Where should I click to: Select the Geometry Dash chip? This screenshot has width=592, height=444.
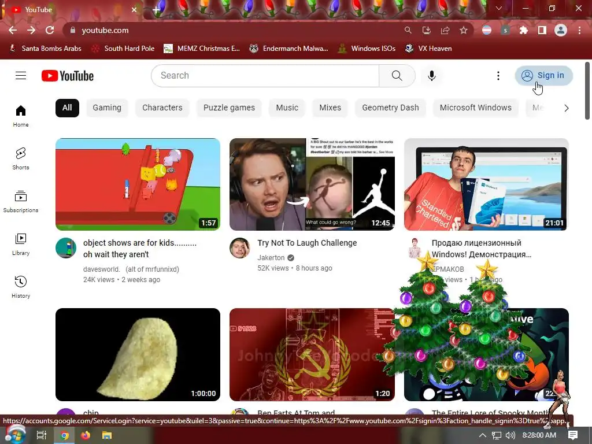(390, 108)
